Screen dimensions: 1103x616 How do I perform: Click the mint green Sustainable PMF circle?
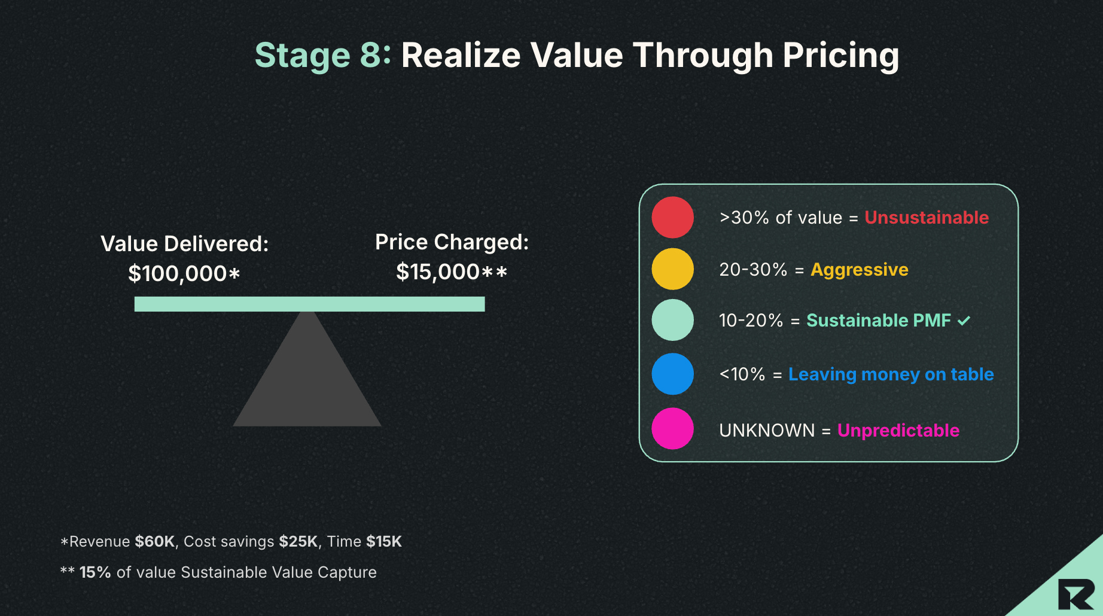pyautogui.click(x=672, y=320)
